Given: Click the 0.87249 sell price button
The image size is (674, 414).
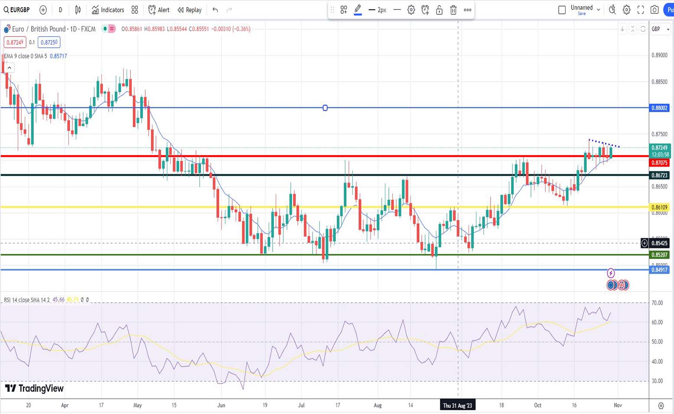Looking at the screenshot, I should [x=15, y=42].
